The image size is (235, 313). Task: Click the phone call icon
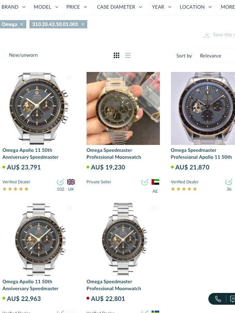[x=218, y=299]
